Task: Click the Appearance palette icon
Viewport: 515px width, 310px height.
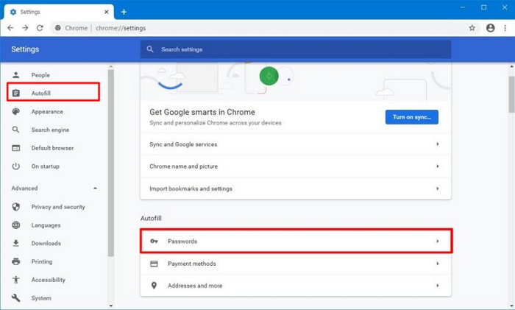Action: pos(15,111)
